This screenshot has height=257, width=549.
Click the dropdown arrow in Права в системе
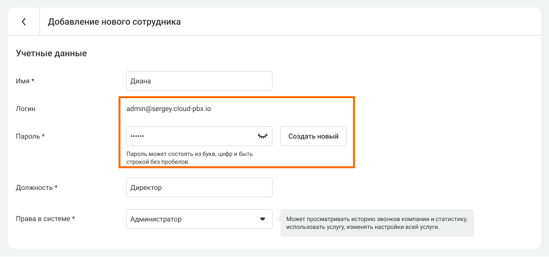(263, 219)
